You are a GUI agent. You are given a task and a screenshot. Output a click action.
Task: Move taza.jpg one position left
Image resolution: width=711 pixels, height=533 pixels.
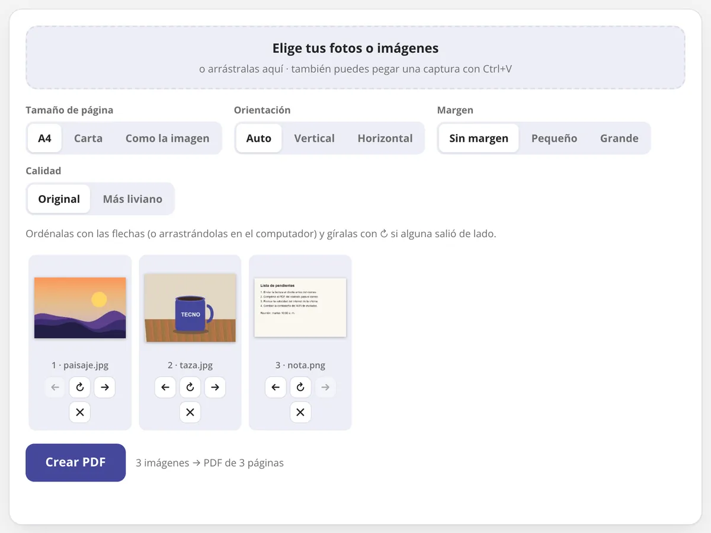[x=165, y=387]
